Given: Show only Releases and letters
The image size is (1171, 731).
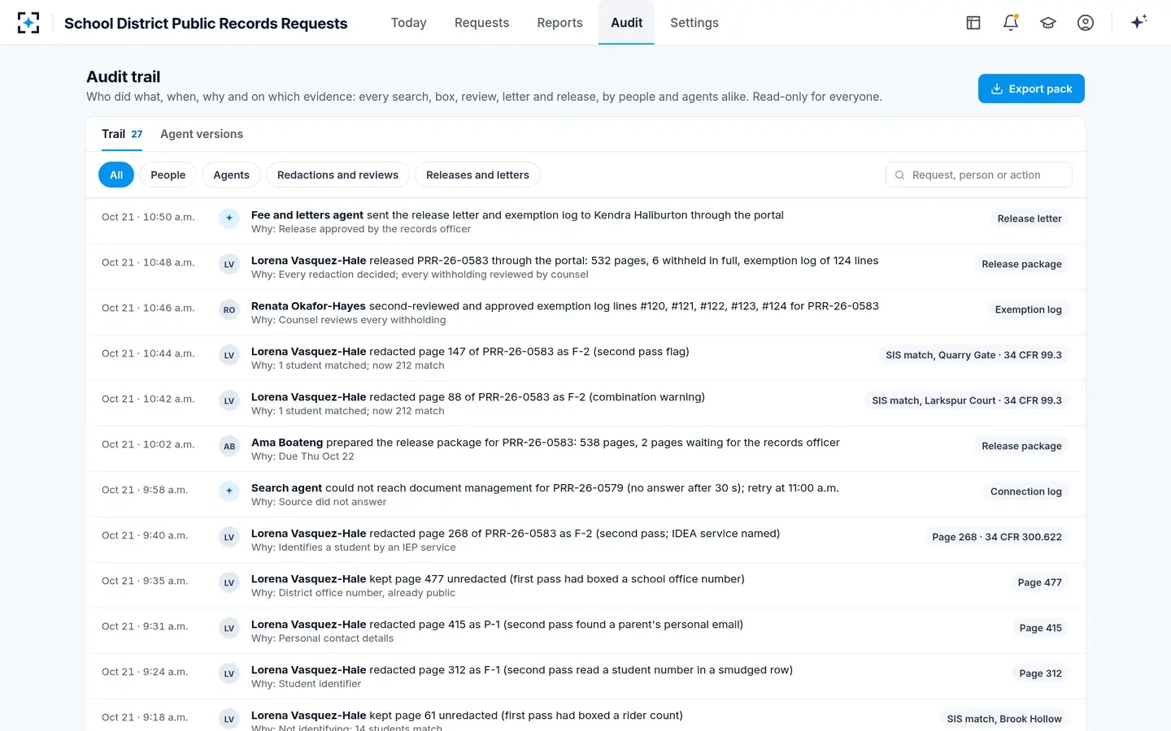Looking at the screenshot, I should tap(477, 175).
